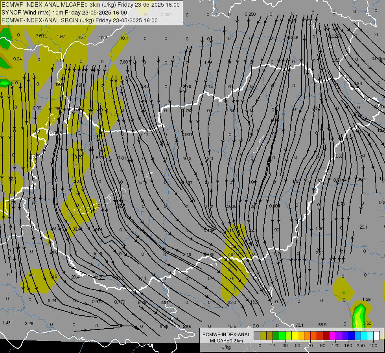Click the map value '7.80'
The width and height of the screenshot is (385, 353).
[124, 62]
